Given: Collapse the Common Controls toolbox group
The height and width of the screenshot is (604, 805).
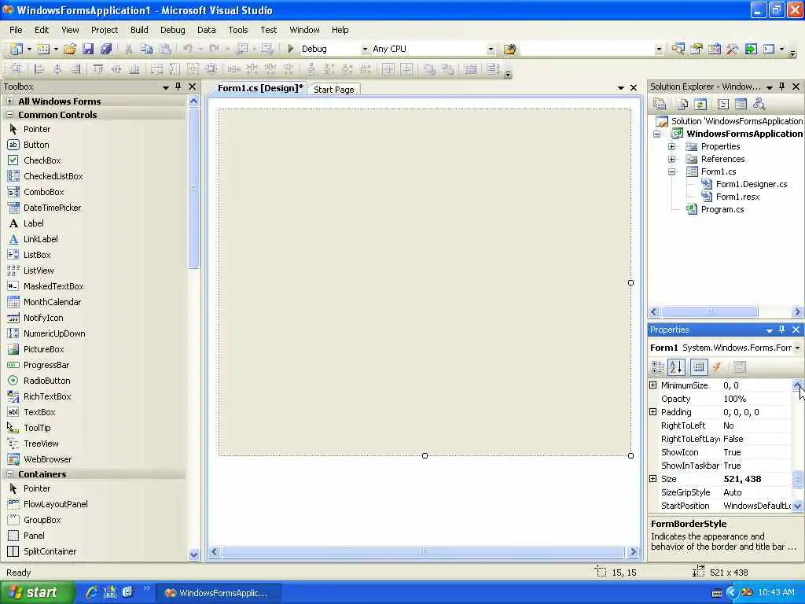Looking at the screenshot, I should 9,115.
